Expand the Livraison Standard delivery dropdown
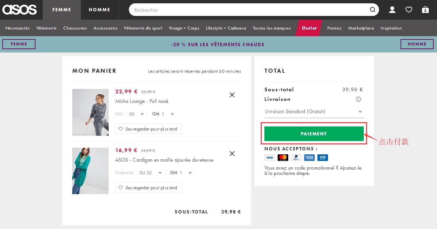 pyautogui.click(x=314, y=112)
